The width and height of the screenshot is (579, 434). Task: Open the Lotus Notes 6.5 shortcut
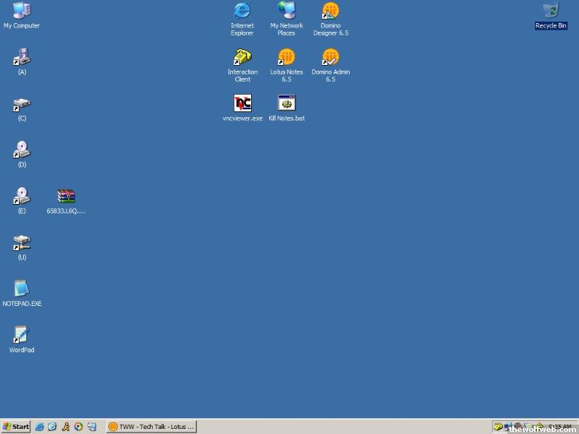tap(287, 57)
